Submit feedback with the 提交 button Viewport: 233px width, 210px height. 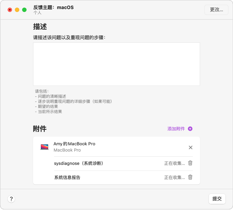click(217, 199)
